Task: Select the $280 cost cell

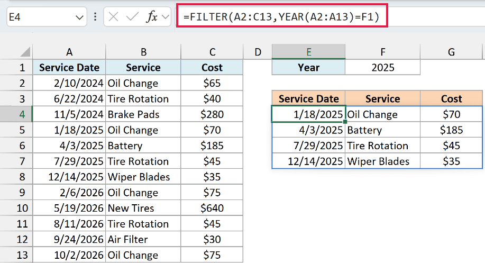Action: tap(212, 114)
